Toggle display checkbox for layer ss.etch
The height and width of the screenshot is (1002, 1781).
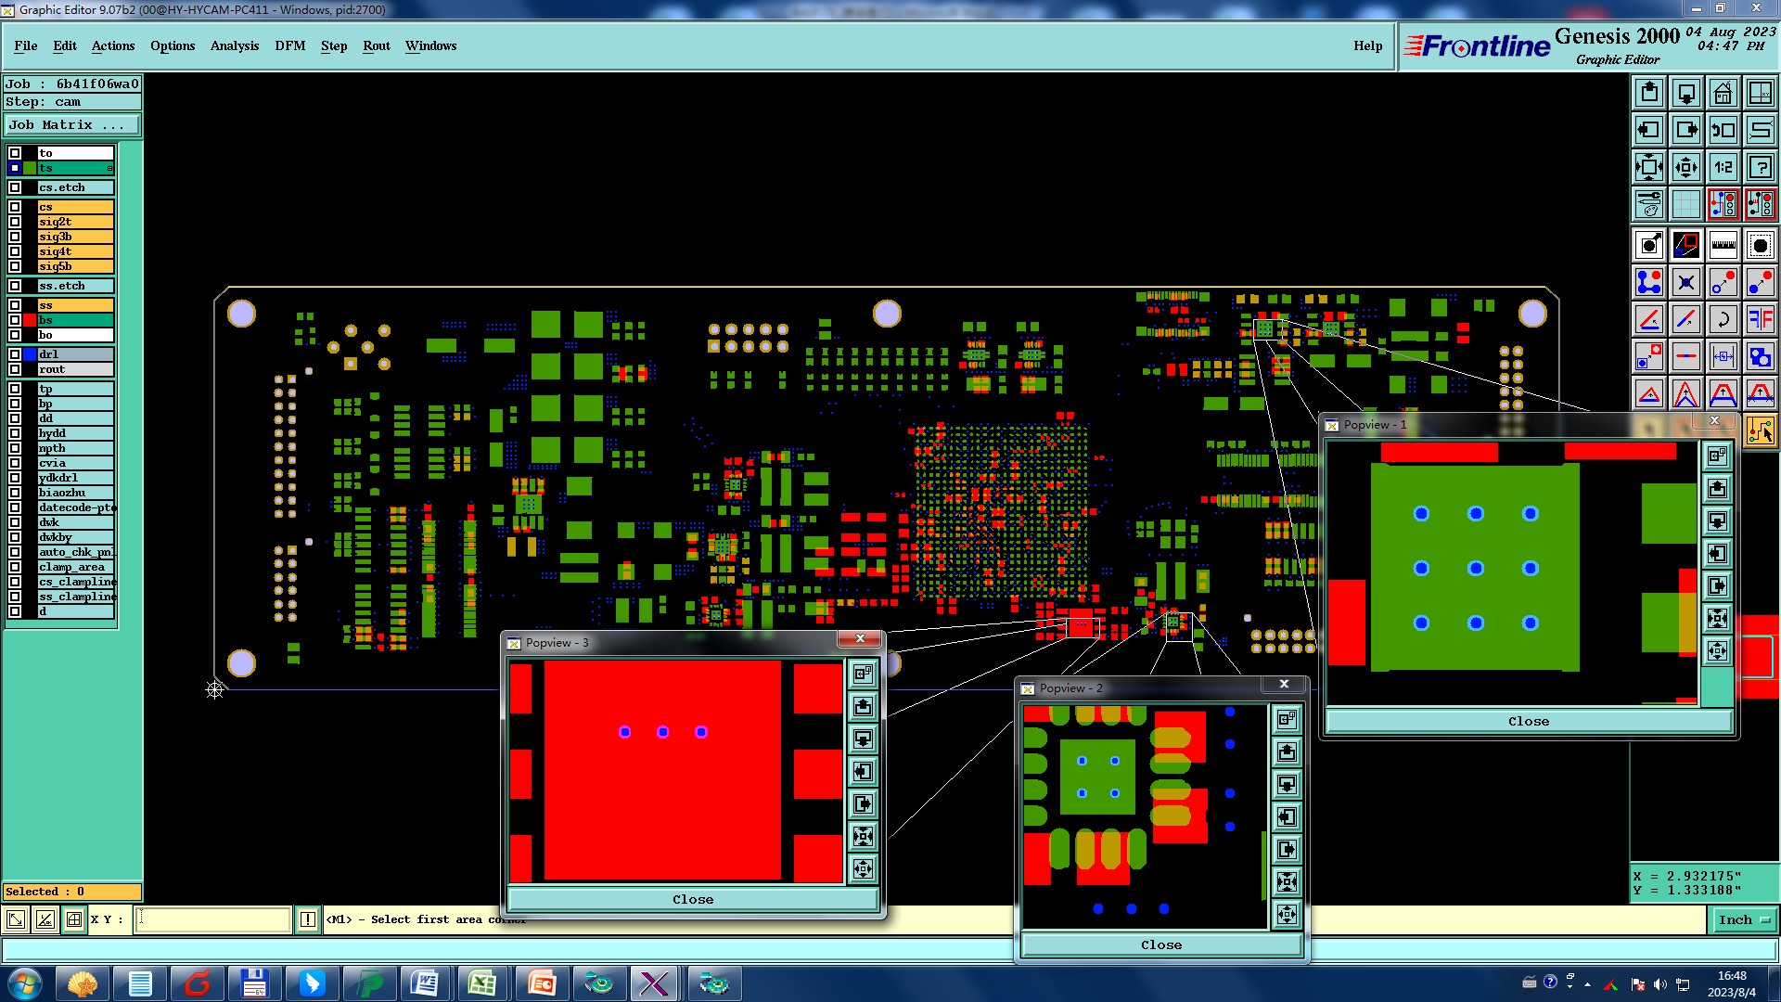pyautogui.click(x=15, y=286)
